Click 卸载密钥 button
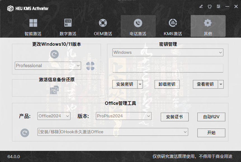 point(167,84)
